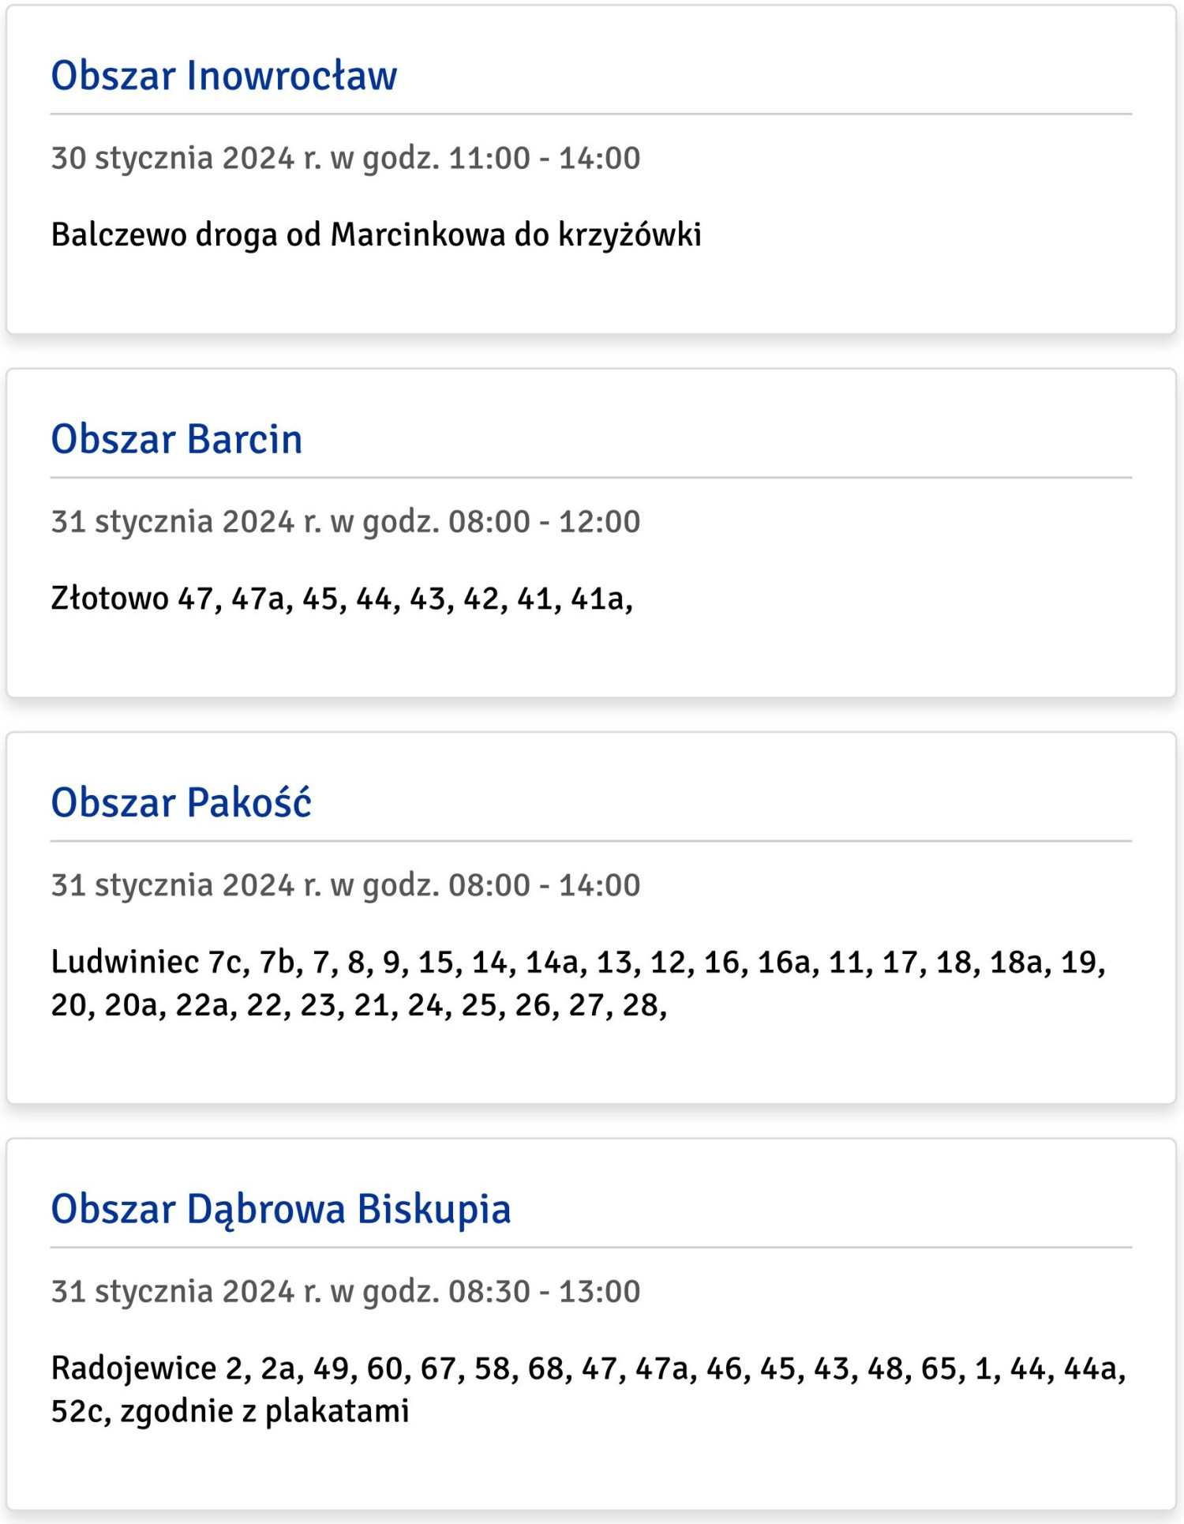Select the word Marcinkowa
Image resolution: width=1184 pixels, height=1524 pixels.
417,235
